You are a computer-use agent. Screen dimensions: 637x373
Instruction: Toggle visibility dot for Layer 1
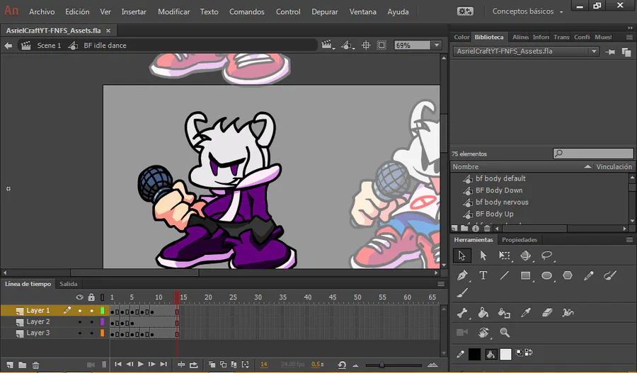(x=79, y=311)
